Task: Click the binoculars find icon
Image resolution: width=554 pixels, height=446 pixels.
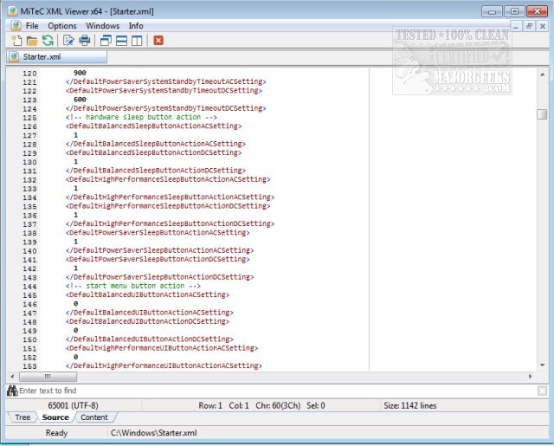Action: coord(12,391)
